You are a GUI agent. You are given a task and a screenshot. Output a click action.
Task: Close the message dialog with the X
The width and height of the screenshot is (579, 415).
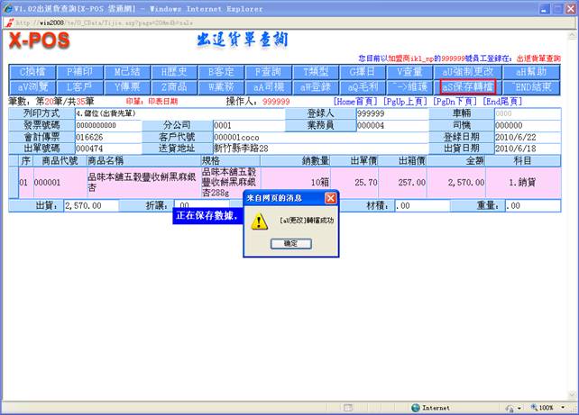click(330, 197)
